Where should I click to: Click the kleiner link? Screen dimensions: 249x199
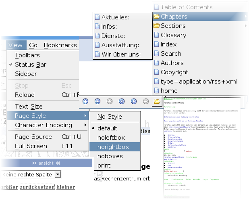click(x=66, y=187)
